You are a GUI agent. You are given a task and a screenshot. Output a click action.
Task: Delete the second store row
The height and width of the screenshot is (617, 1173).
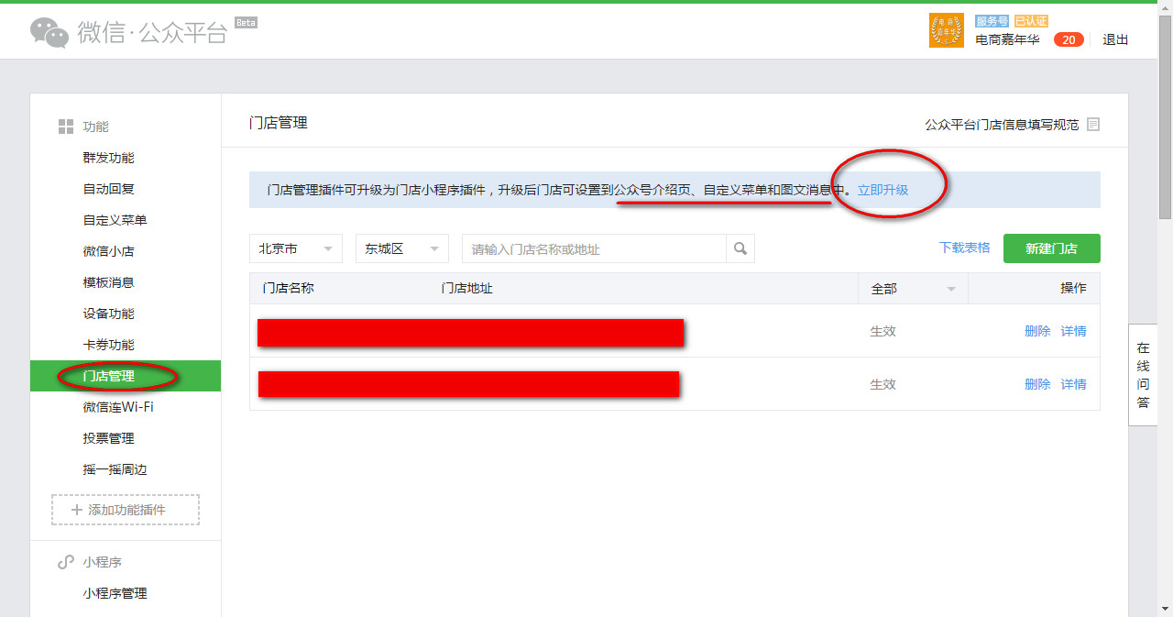click(x=1037, y=384)
